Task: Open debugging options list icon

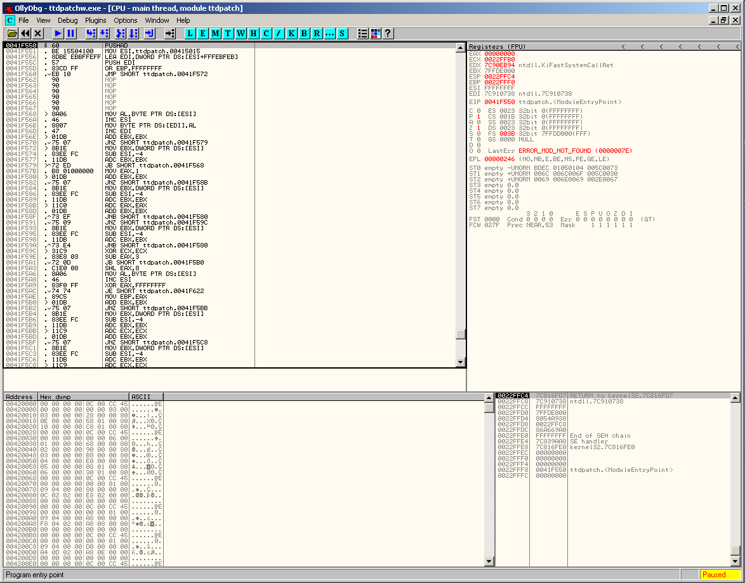Action: 362,33
